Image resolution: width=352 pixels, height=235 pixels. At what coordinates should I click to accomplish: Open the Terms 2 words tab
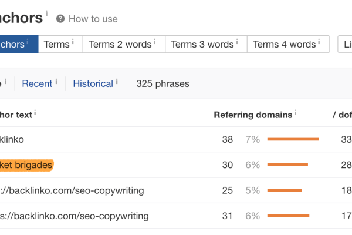(x=120, y=45)
